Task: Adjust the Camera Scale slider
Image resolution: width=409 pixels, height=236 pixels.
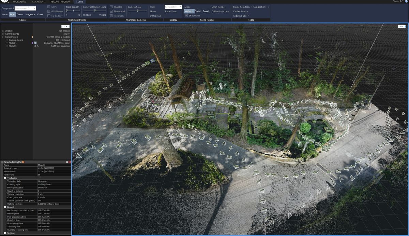Action: coord(138,11)
